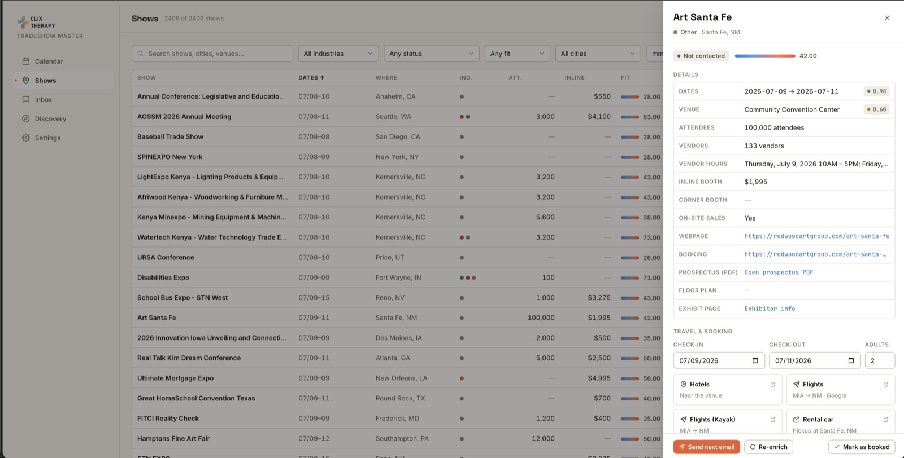Click the Rental car external link icon

[885, 420]
